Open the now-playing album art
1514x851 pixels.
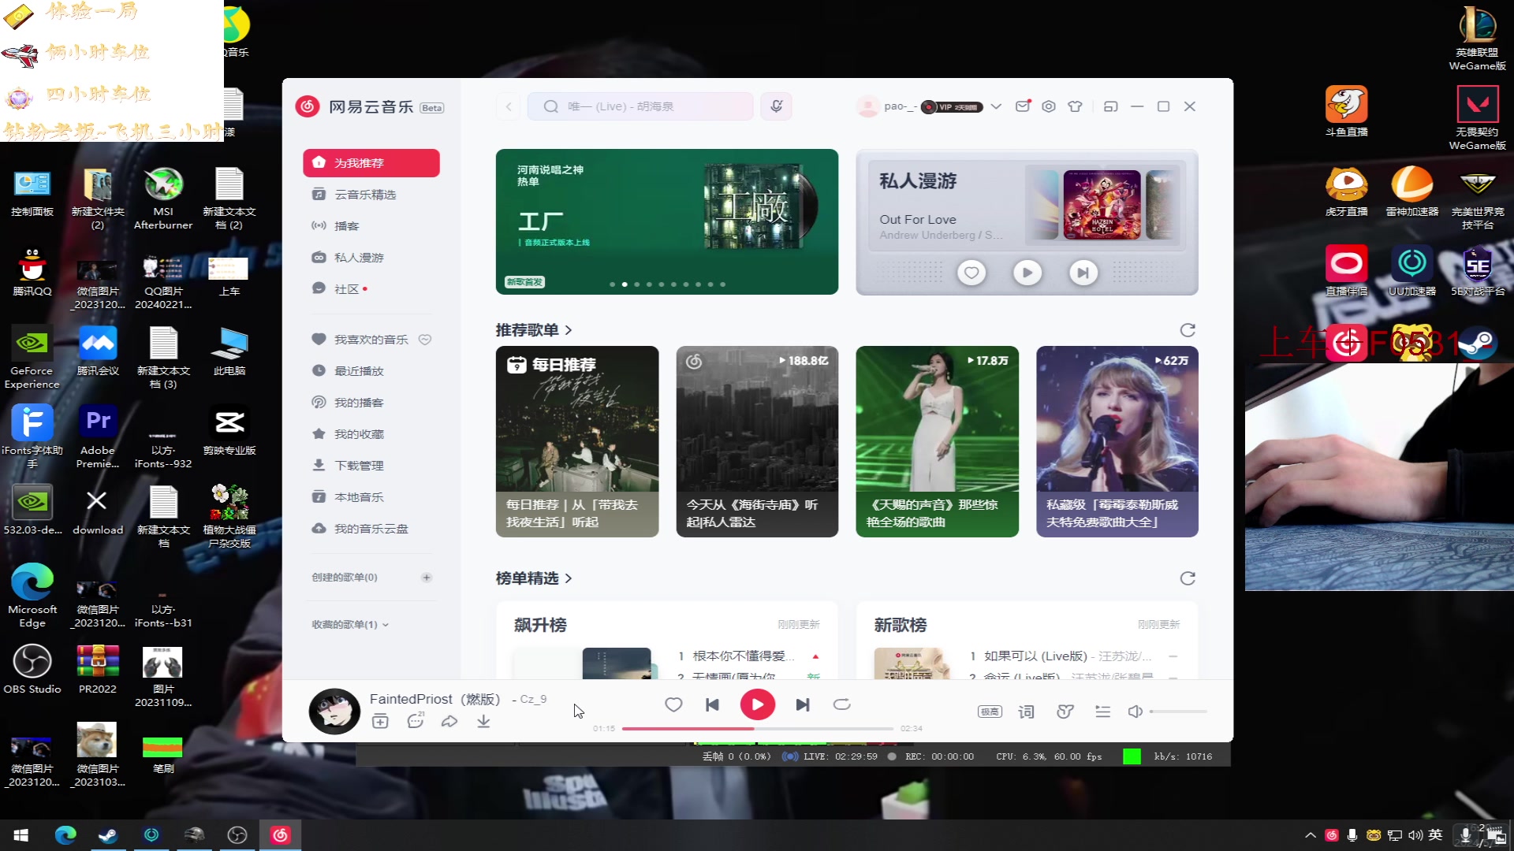(x=334, y=712)
